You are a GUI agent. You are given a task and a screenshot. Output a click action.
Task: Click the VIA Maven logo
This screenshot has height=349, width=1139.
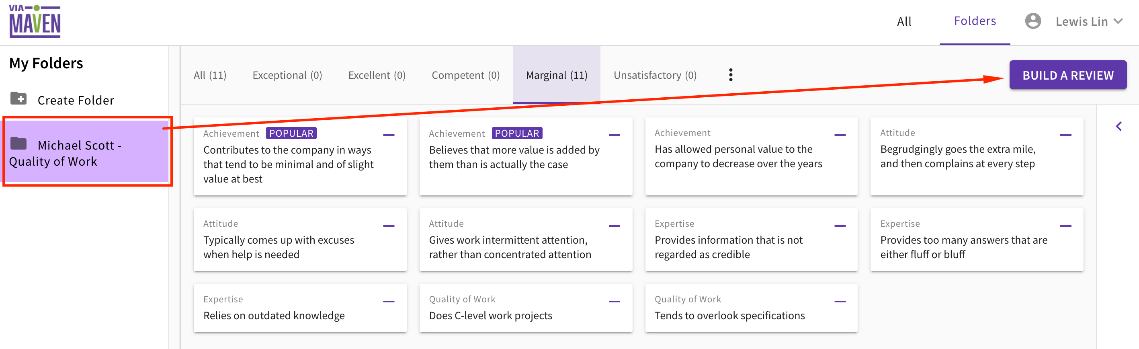click(x=35, y=21)
